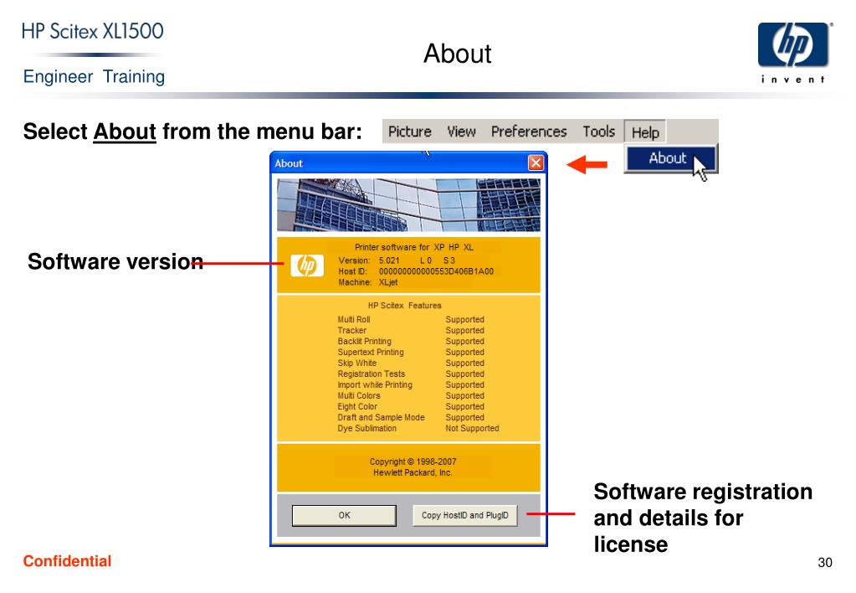Click the Registration Tests feature row
The image size is (856, 593).
pos(411,374)
